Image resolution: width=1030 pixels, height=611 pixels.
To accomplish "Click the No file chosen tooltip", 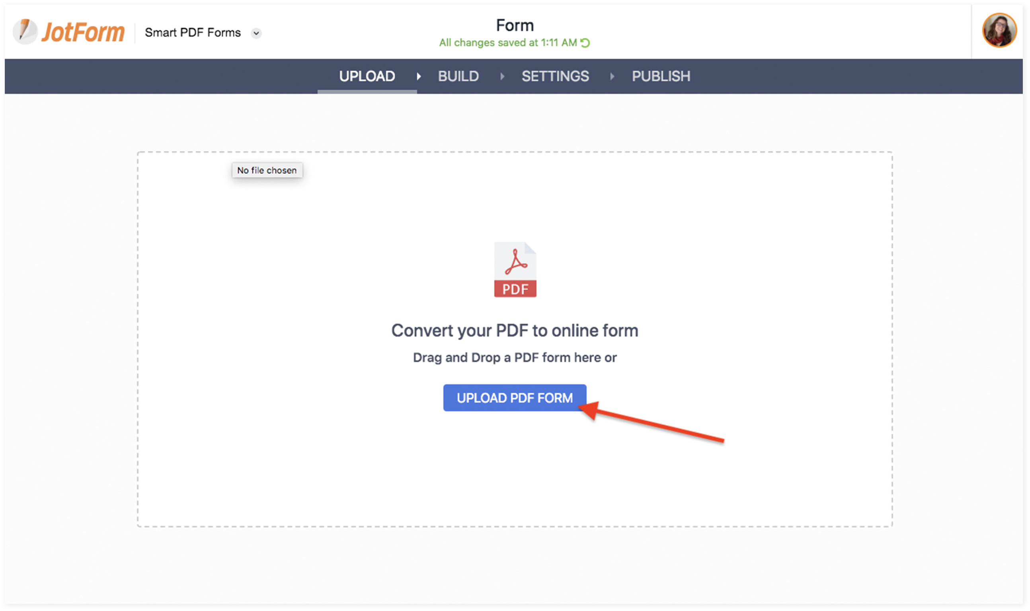I will (x=267, y=170).
